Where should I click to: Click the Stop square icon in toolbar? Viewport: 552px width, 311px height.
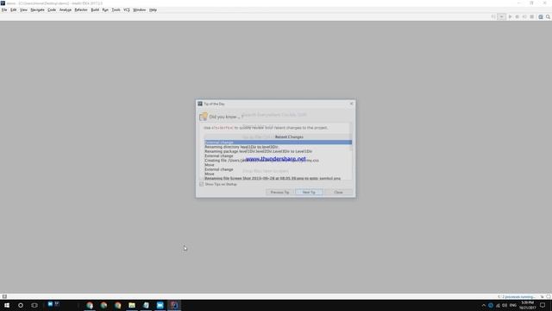click(x=532, y=16)
